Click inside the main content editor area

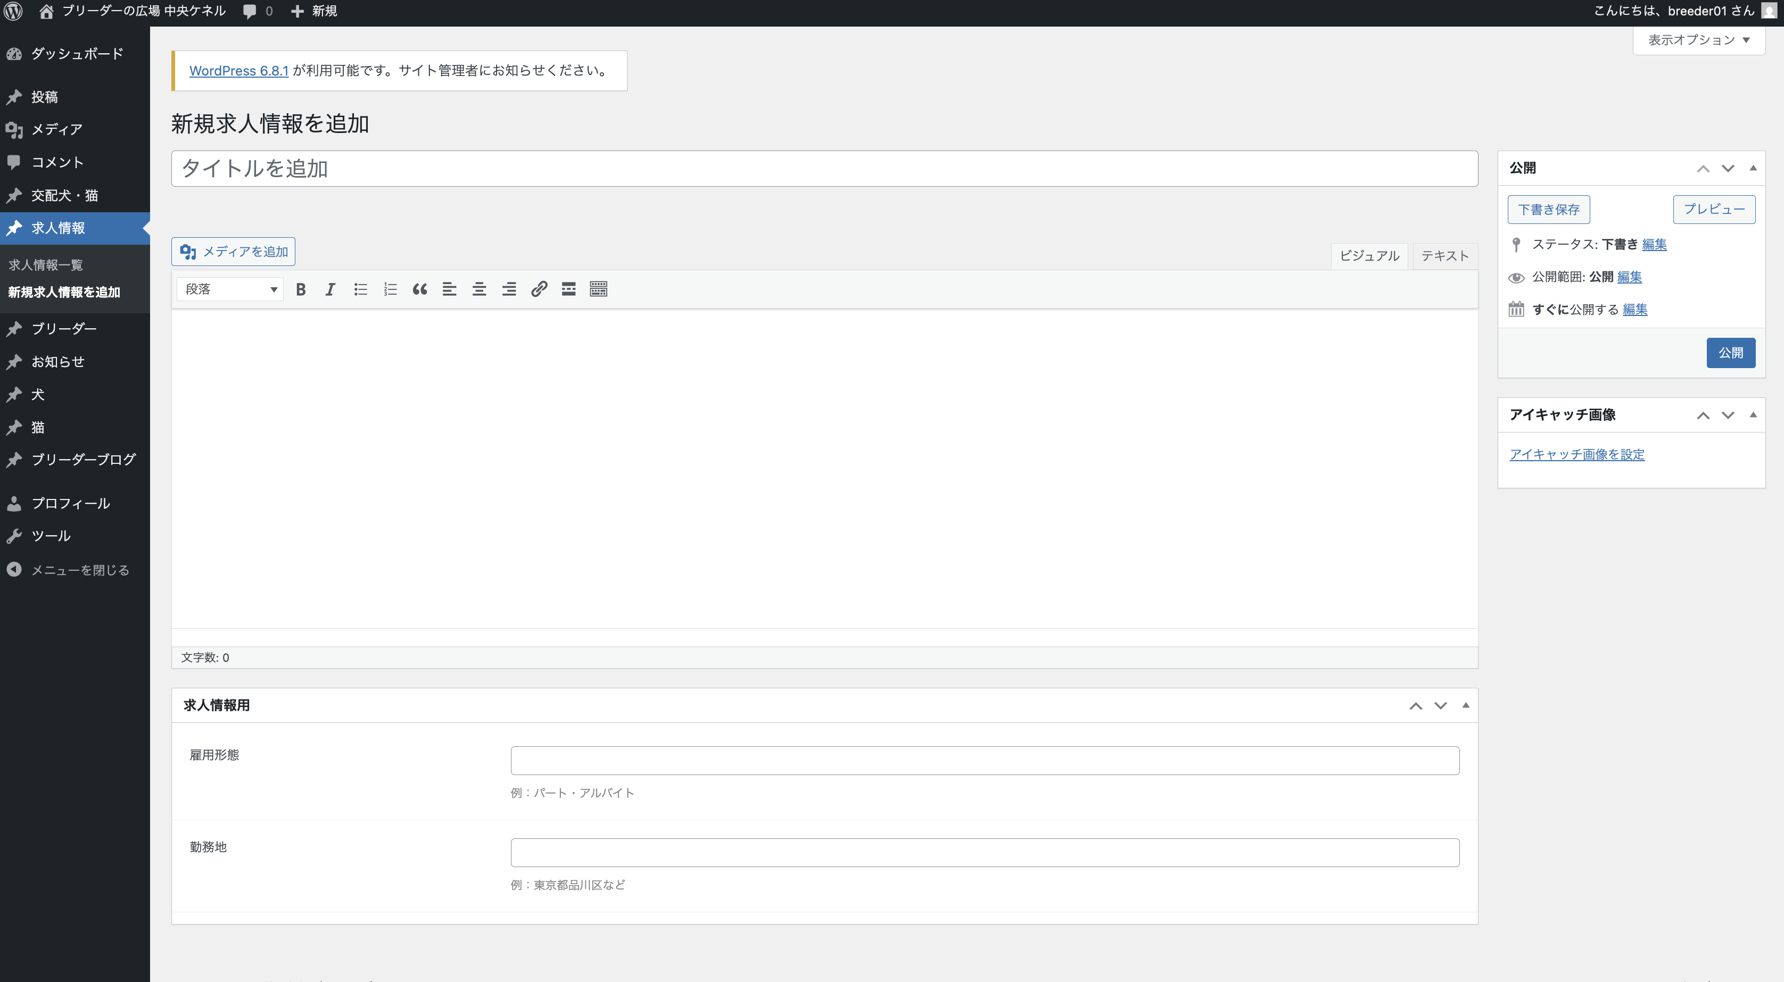click(824, 469)
